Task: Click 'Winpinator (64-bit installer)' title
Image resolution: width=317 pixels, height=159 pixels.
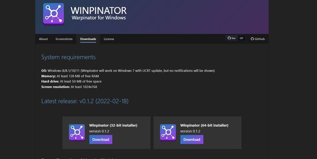Action: 204,126
